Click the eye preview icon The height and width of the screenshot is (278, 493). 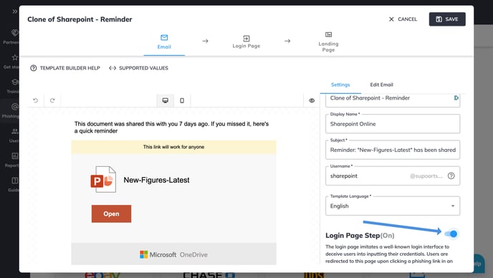[x=312, y=100]
